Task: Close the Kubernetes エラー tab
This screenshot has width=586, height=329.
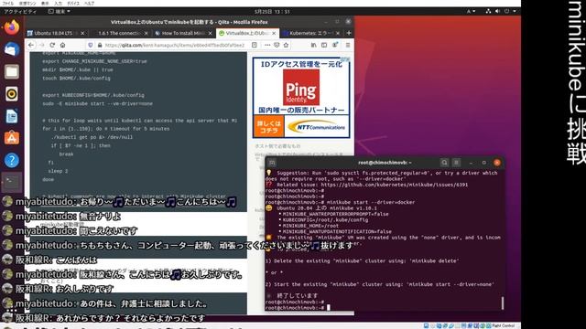Action: click(x=338, y=33)
